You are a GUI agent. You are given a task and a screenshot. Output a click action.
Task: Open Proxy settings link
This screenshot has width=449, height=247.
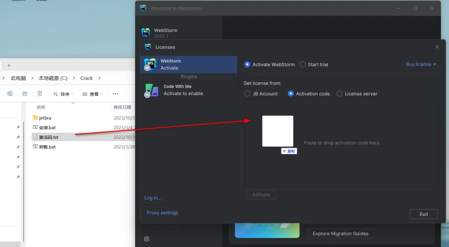[163, 212]
